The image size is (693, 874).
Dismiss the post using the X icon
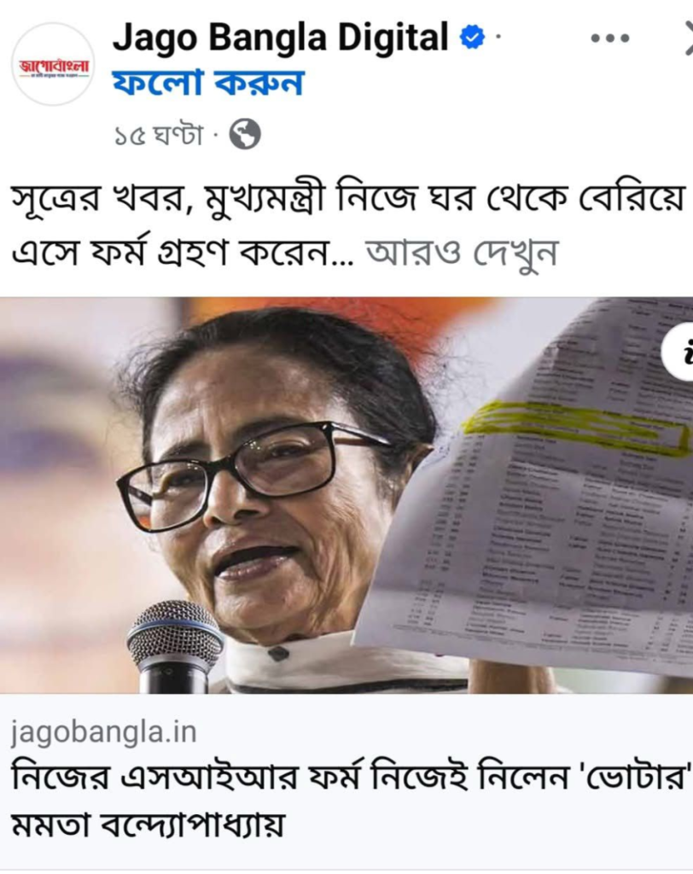click(688, 38)
